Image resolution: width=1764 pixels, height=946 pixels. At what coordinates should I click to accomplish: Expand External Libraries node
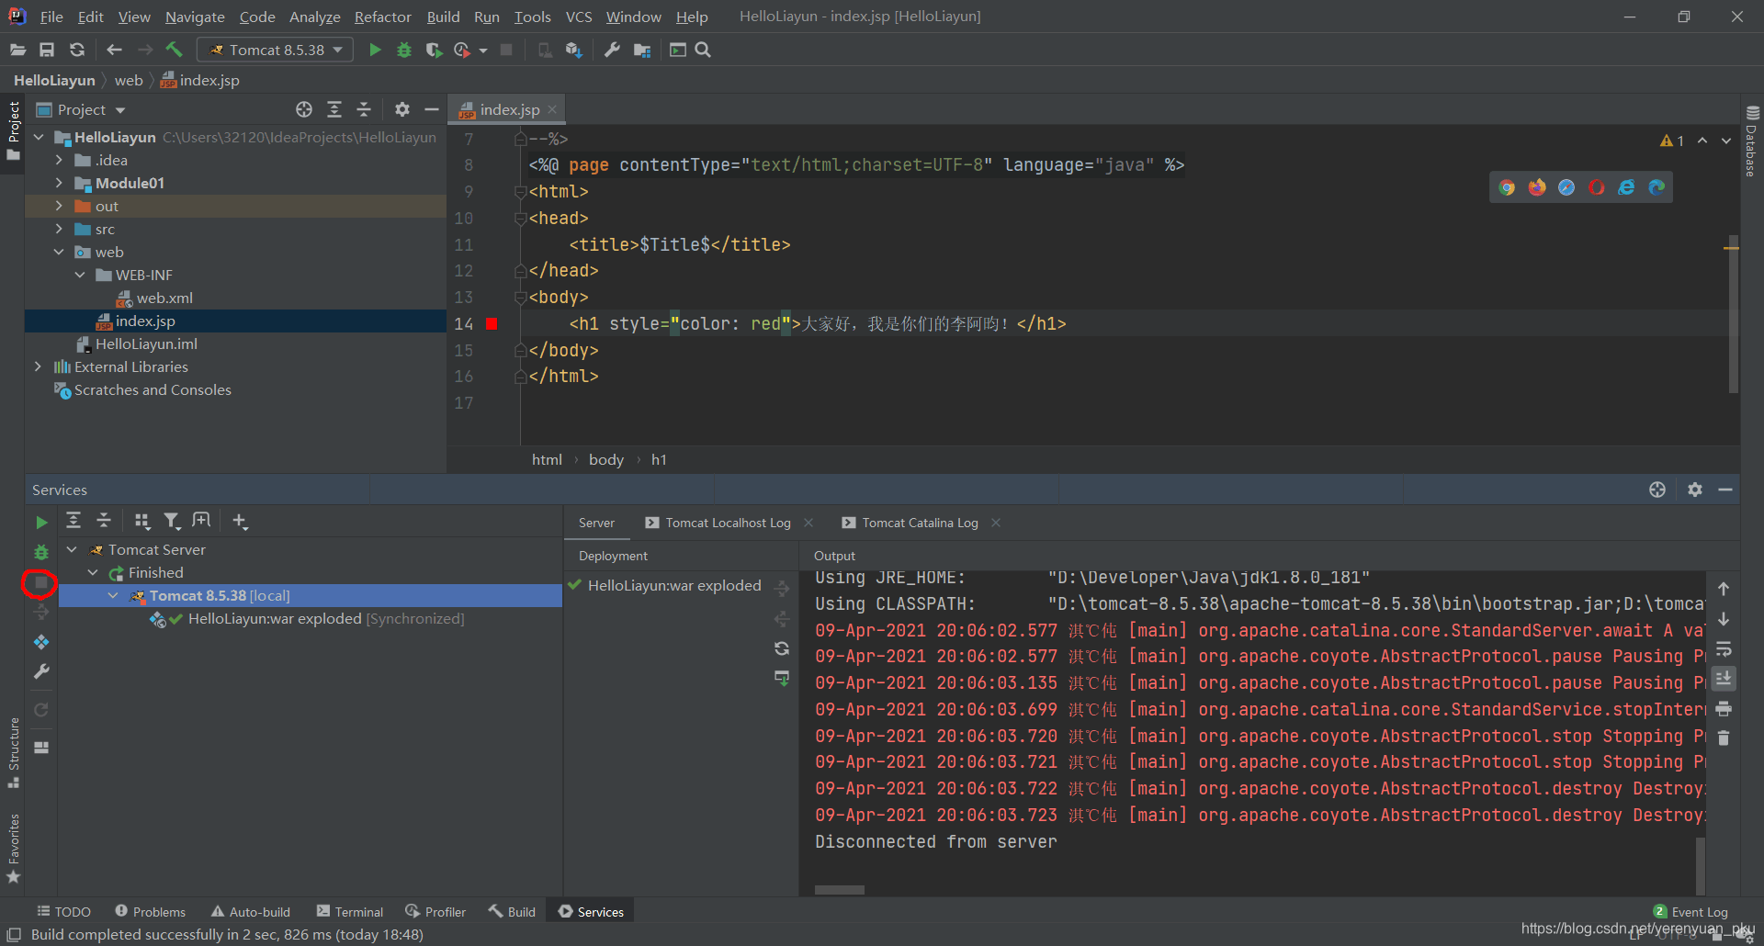[39, 366]
